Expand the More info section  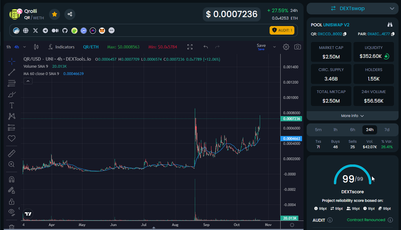tap(352, 116)
